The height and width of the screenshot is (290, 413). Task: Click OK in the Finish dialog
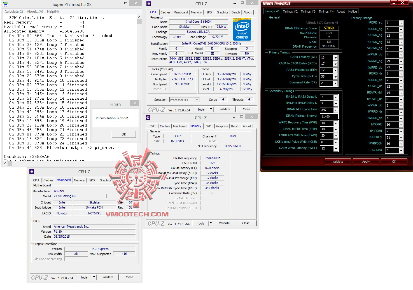pos(124,134)
